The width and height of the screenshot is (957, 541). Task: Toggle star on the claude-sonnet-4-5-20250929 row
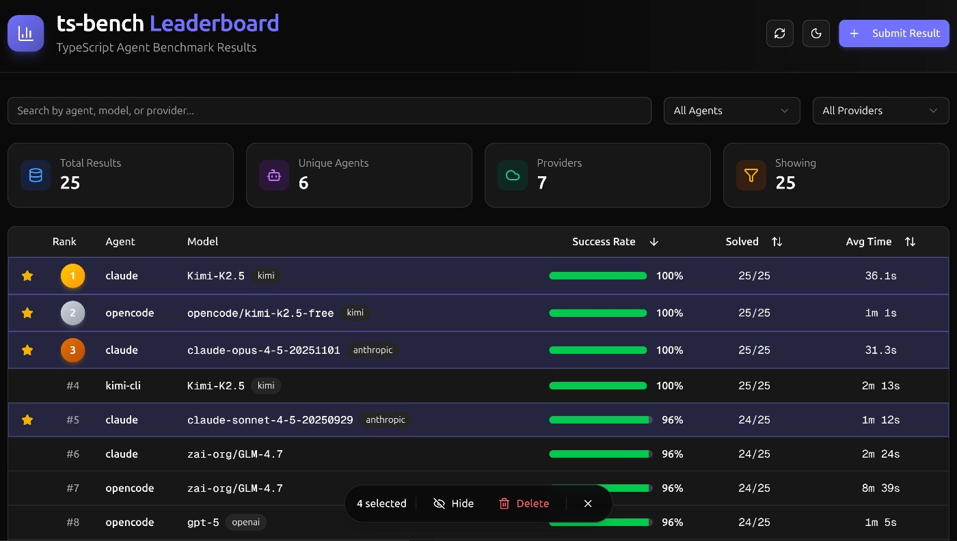[27, 419]
